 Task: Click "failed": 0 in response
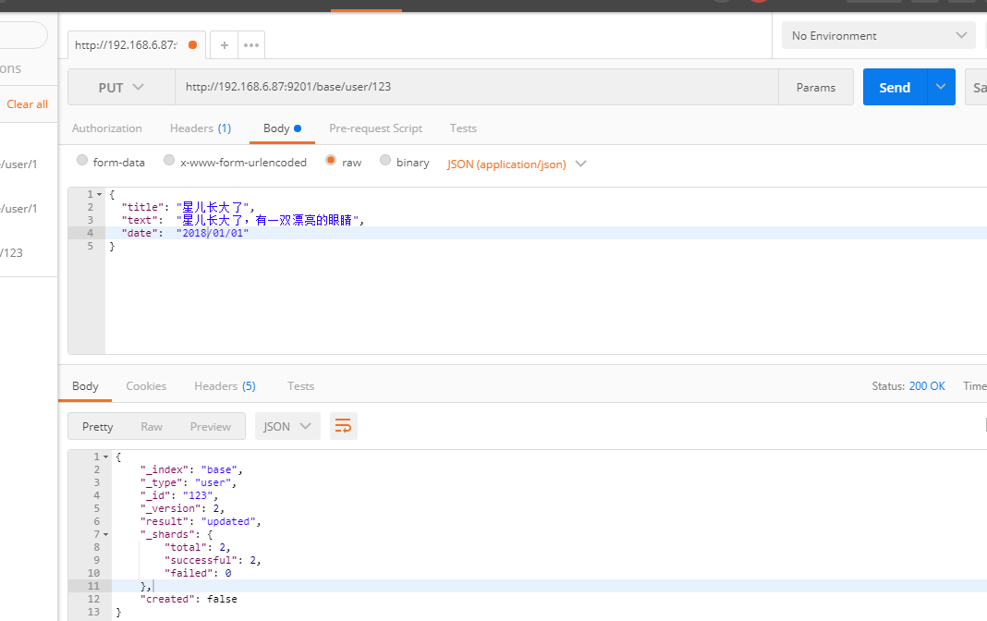coord(198,573)
